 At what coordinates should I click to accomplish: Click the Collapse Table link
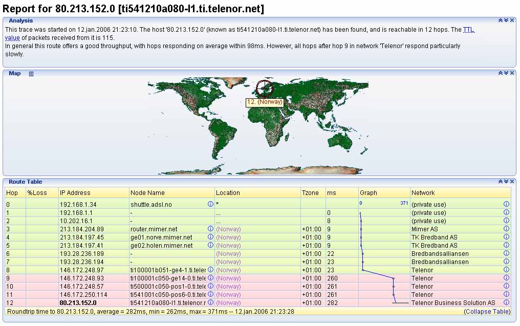[x=487, y=311]
